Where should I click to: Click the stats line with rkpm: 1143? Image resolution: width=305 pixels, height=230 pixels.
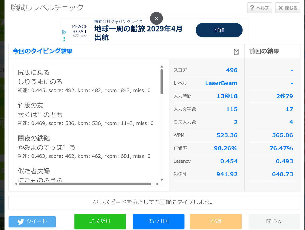(86, 123)
